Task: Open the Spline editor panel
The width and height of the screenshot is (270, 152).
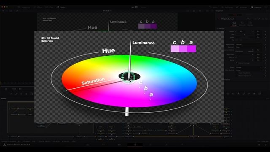Action: click(213, 7)
